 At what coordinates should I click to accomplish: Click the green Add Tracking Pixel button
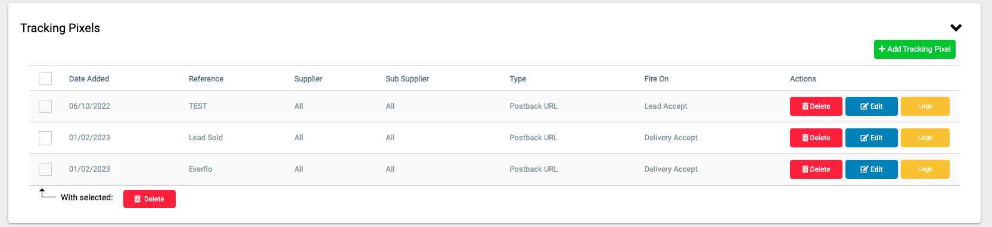click(x=915, y=49)
